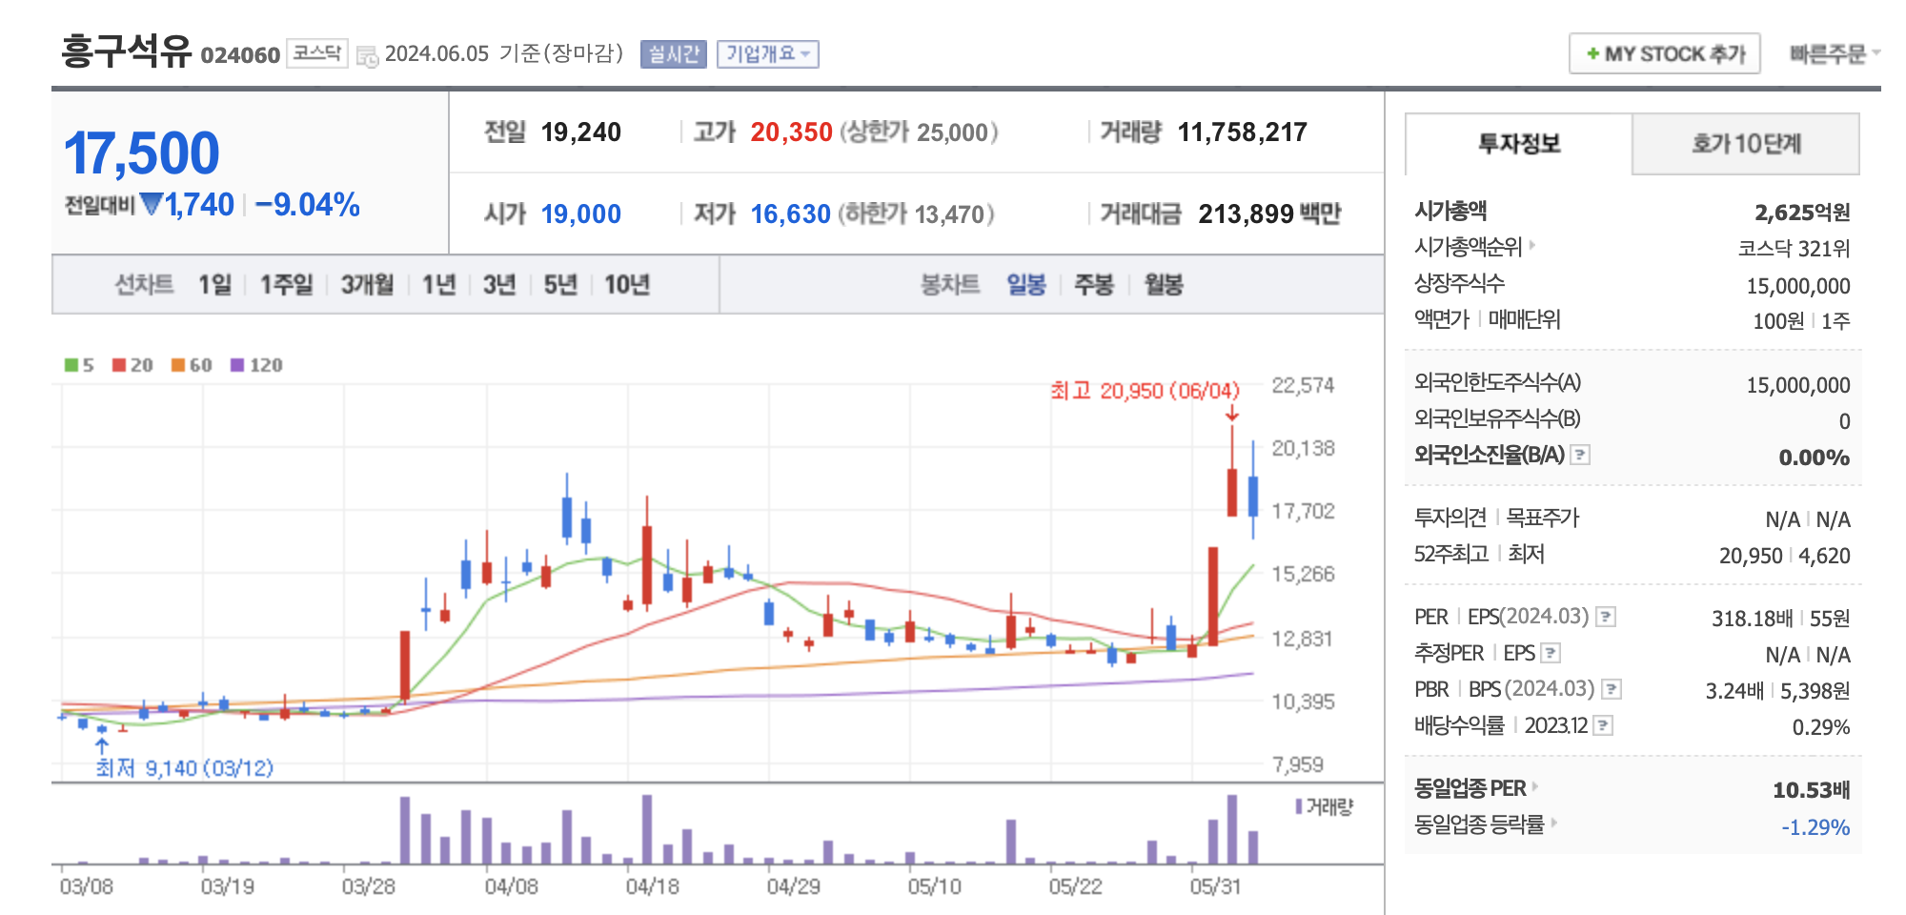The width and height of the screenshot is (1906, 915).
Task: Click the arrow icon after 동일업종 PER
Action: 1535,787
